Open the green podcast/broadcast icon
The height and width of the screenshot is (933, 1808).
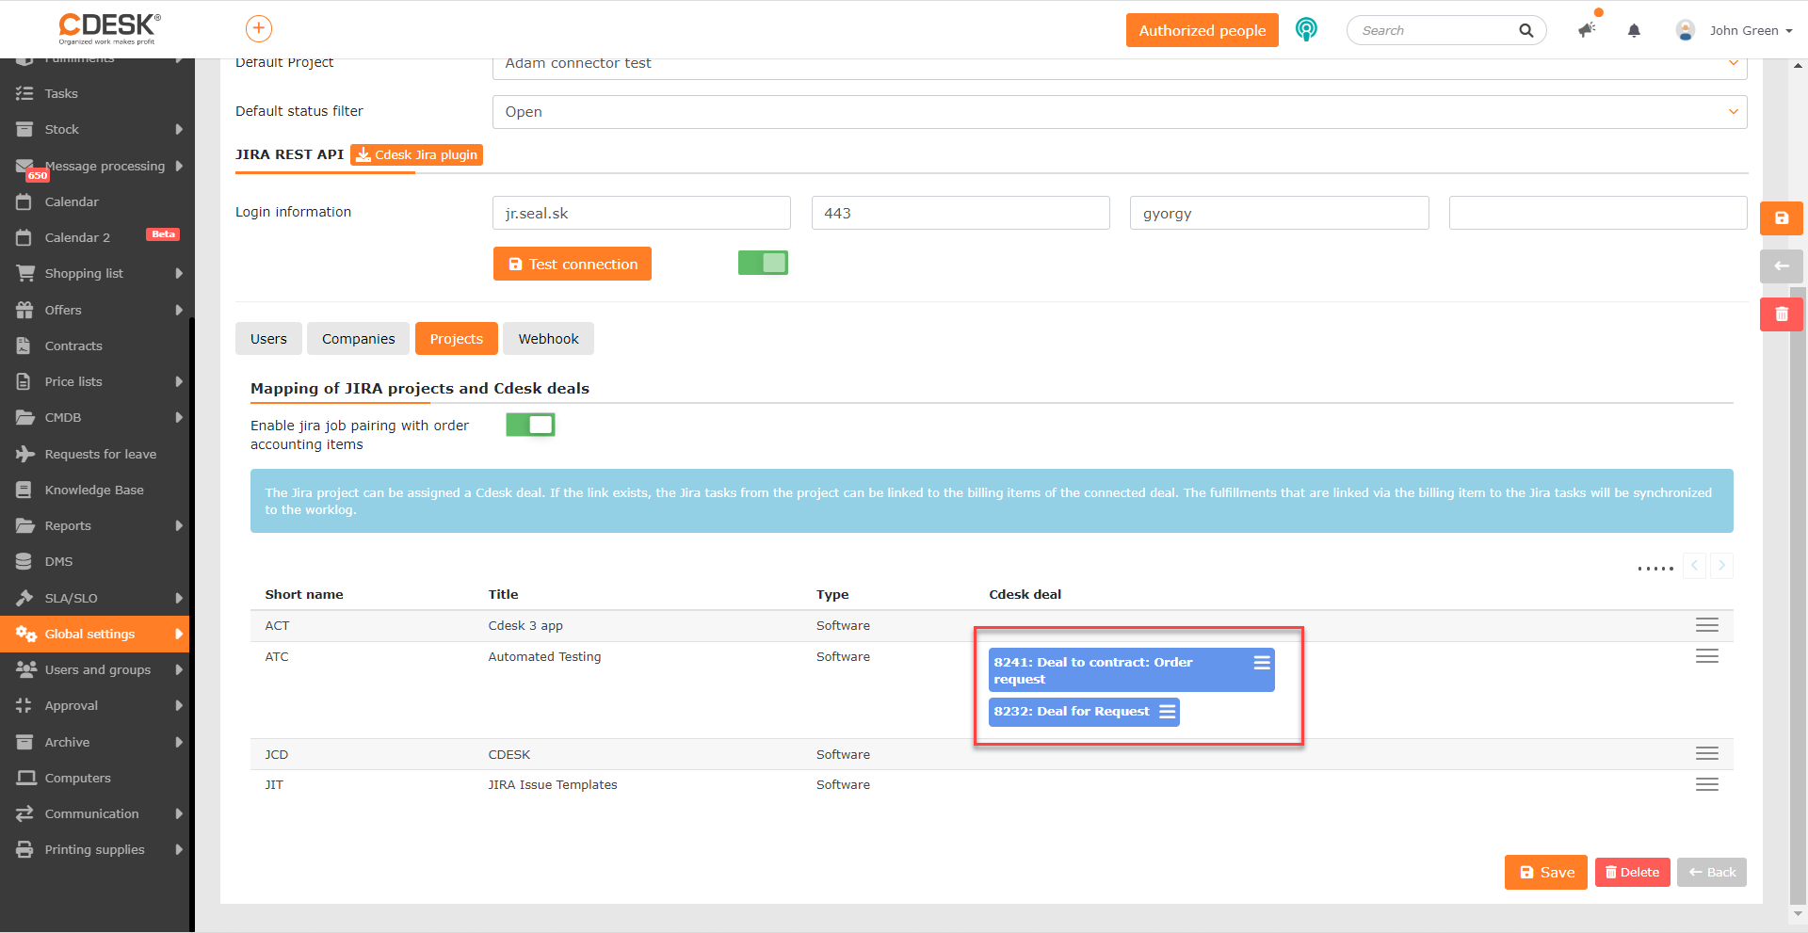(x=1306, y=30)
